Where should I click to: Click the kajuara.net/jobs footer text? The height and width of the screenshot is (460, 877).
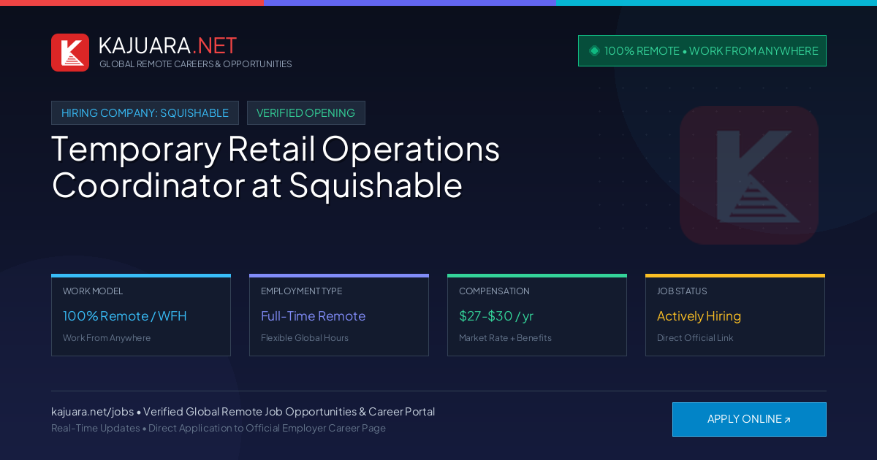243,412
